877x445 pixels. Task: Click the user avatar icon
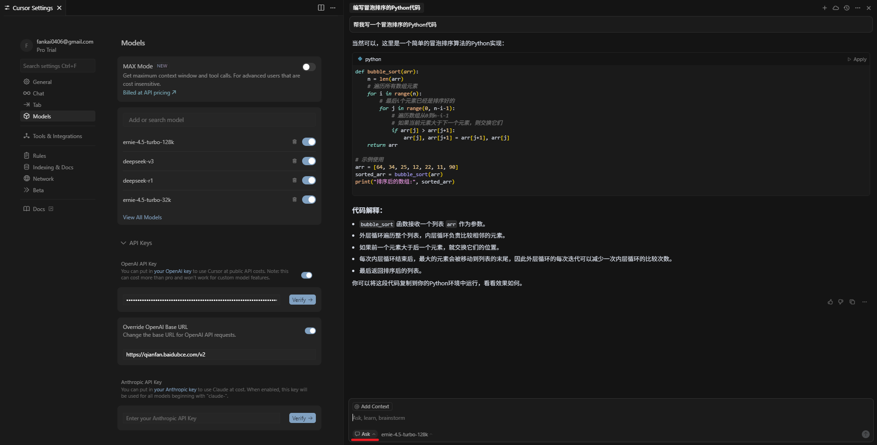coord(26,45)
